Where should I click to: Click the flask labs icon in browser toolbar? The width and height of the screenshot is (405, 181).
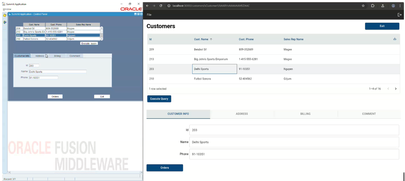[383, 6]
